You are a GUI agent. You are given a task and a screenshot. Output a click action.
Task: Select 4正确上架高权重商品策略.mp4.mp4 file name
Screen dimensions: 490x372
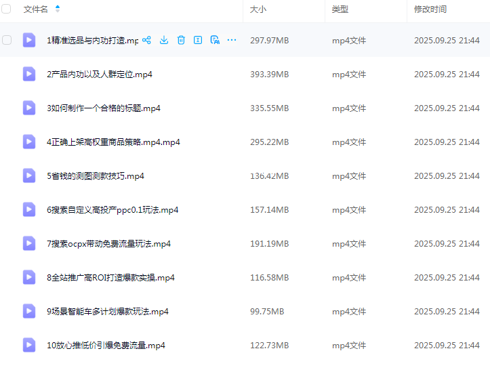[x=113, y=142]
